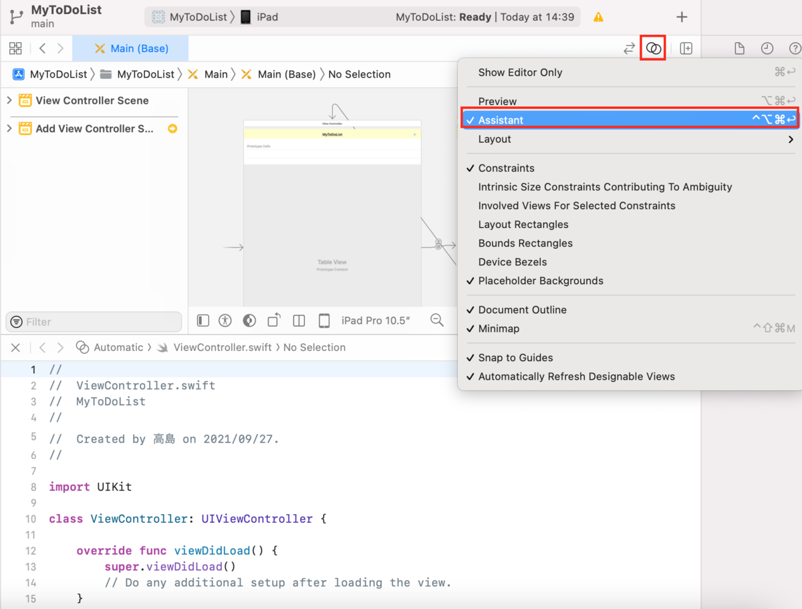Go back with the top editor's left arrow
Image resolution: width=802 pixels, height=609 pixels.
click(43, 48)
